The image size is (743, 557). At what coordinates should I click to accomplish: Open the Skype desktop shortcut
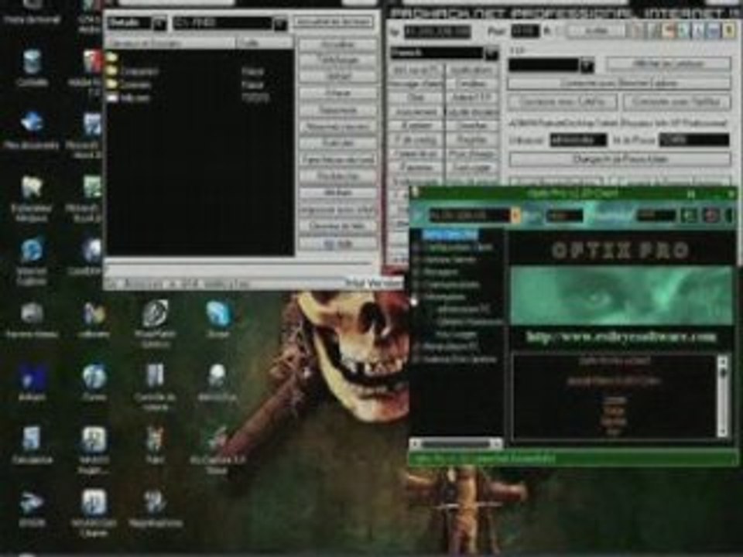click(217, 319)
